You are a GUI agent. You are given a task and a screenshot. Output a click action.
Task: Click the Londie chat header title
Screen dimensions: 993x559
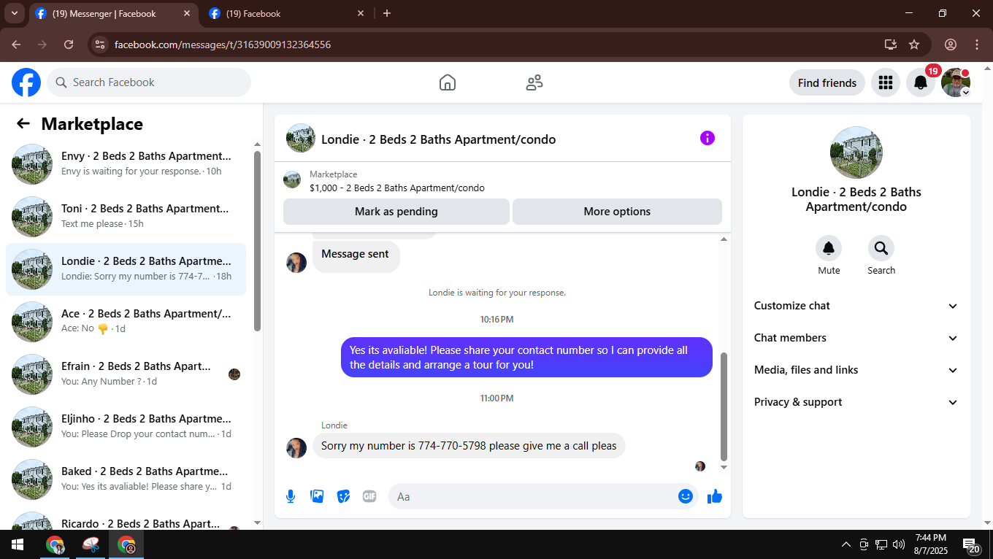pos(438,139)
